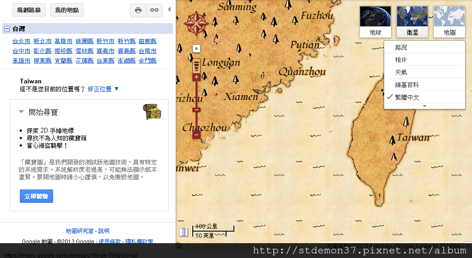The height and width of the screenshot is (258, 472).
Task: Zoom out with the minus button
Action: 196,135
